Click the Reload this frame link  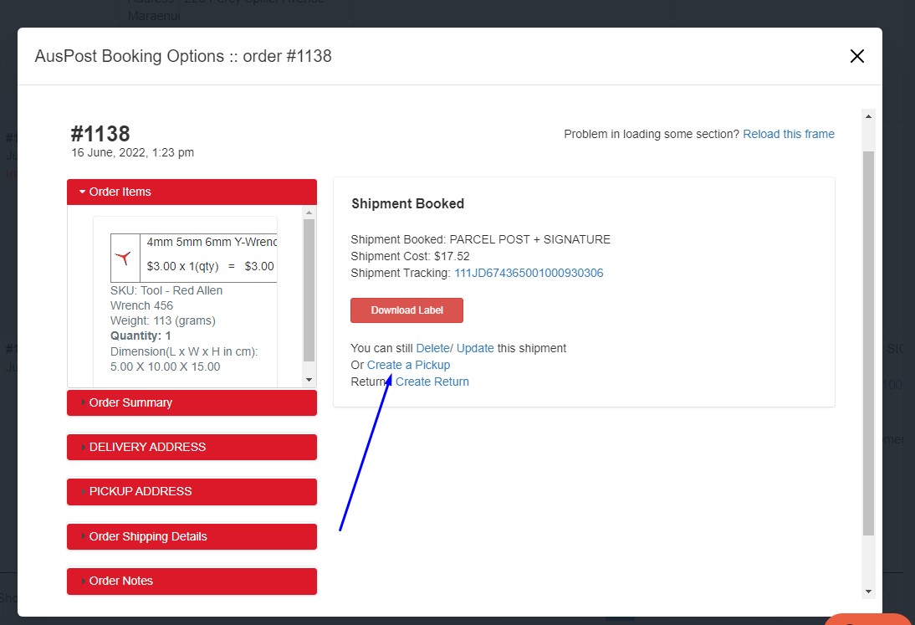coord(789,134)
